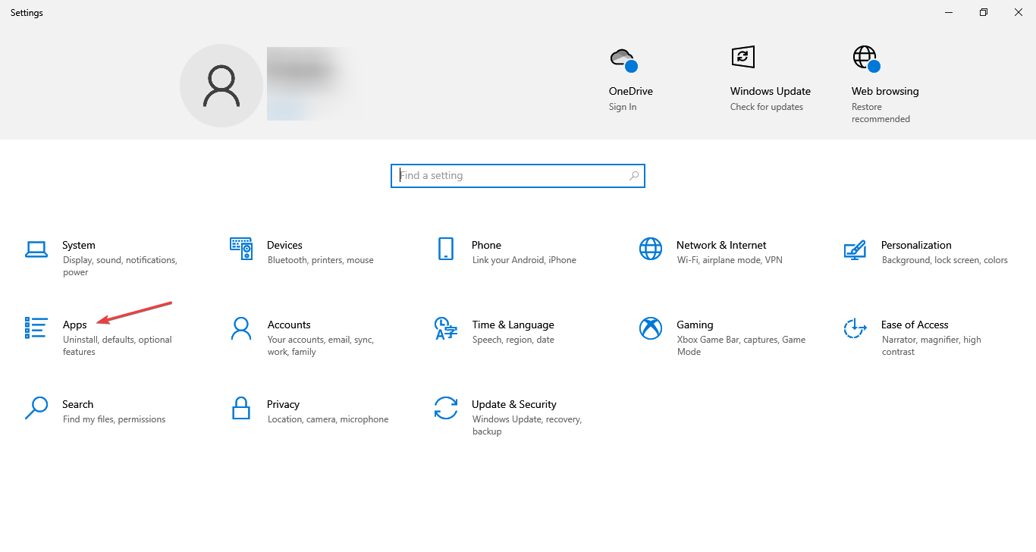
Task: Open the Privacy label
Action: coord(283,404)
